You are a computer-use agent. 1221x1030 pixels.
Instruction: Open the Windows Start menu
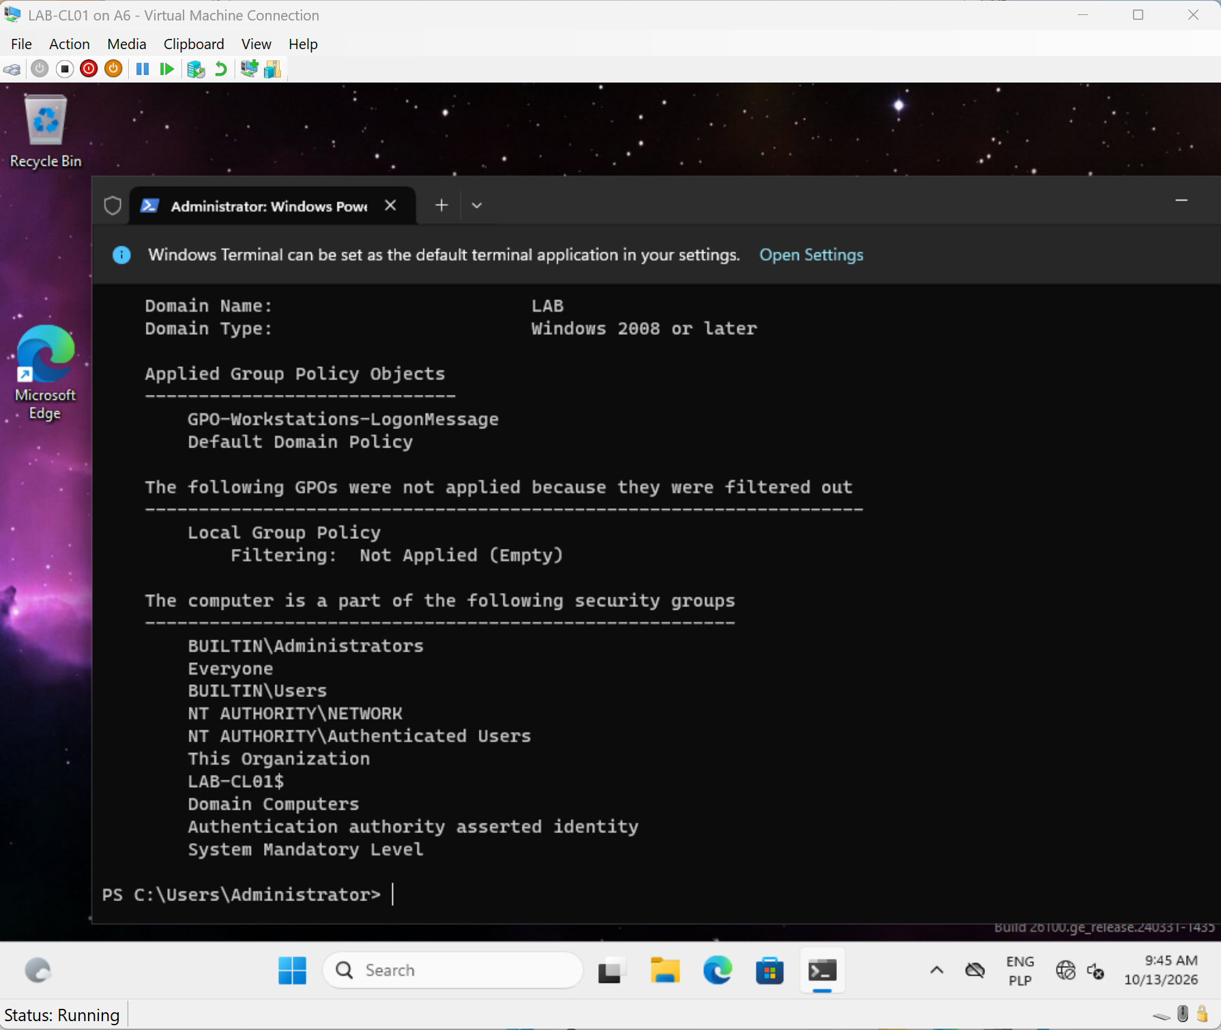tap(293, 970)
